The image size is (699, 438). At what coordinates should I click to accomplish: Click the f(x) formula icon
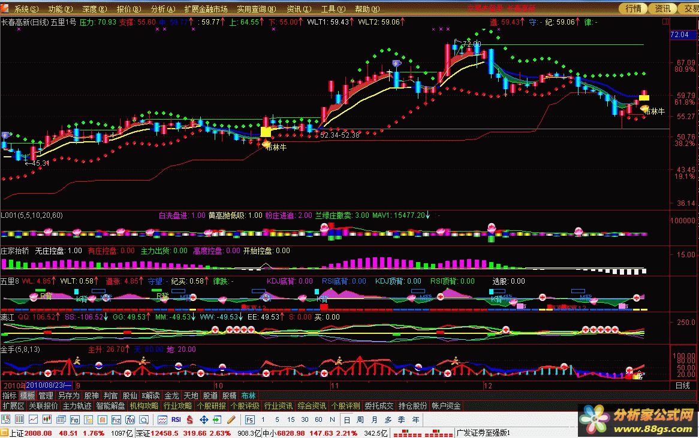(x=130, y=420)
